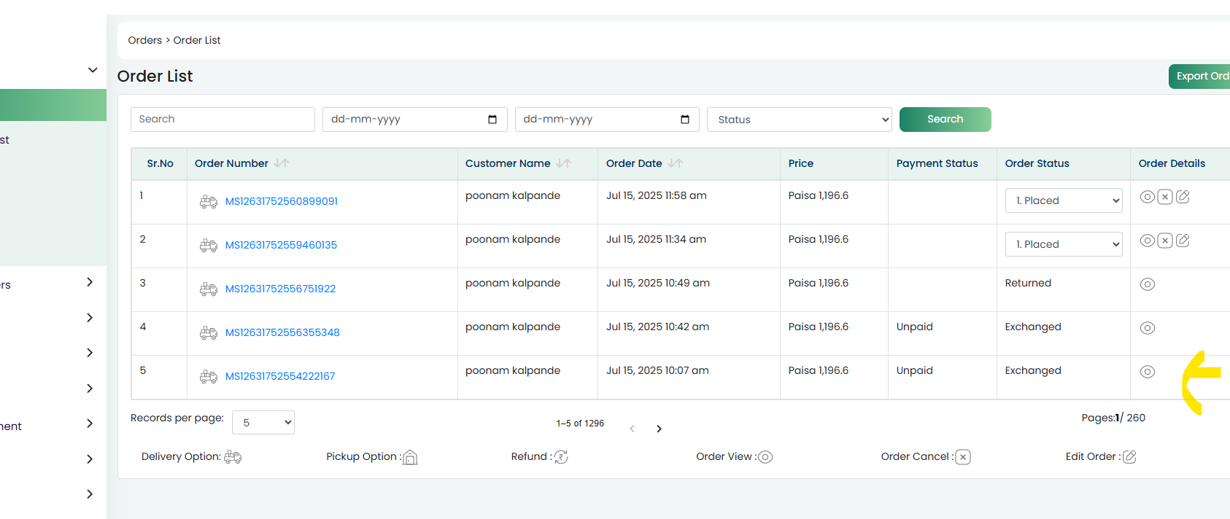
Task: View order MS1263175255635534​8 eye icon
Action: pyautogui.click(x=1148, y=328)
